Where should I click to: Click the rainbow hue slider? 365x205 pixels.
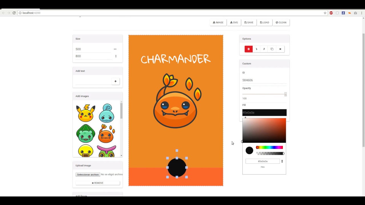(x=269, y=147)
